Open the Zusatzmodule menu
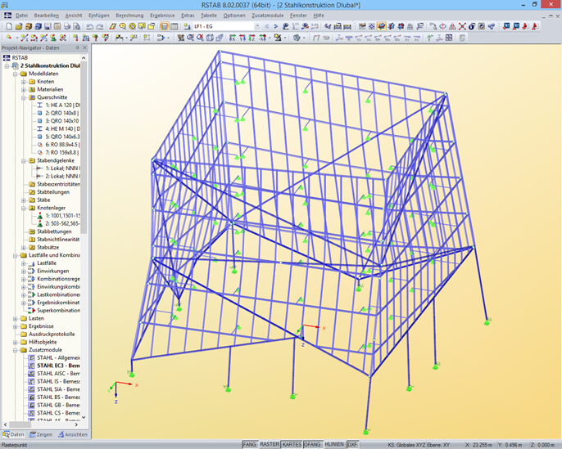This screenshot has width=562, height=449. pyautogui.click(x=267, y=16)
